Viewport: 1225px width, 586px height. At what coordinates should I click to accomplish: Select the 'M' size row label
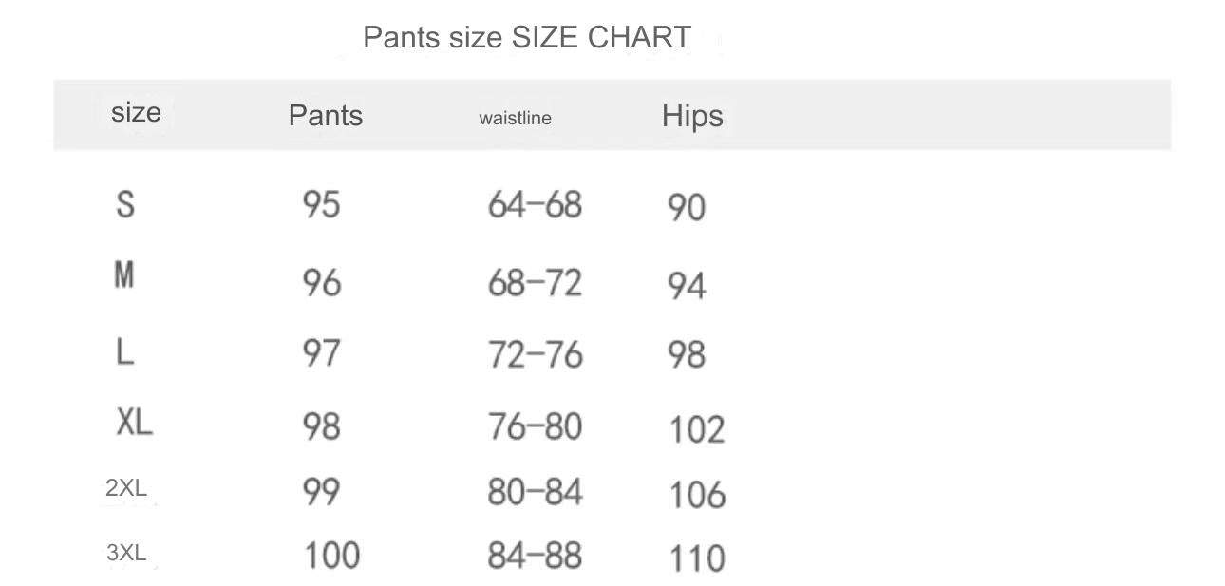[123, 275]
